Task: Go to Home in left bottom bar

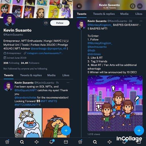Action: click(7, 142)
